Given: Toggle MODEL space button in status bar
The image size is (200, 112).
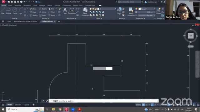Looking at the screenshot, I should pyautogui.click(x=138, y=105).
